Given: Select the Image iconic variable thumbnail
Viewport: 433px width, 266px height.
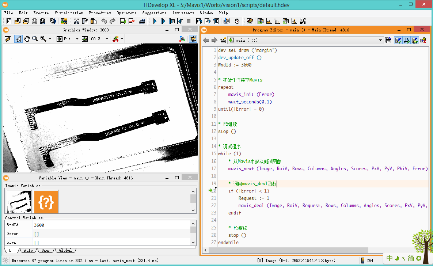Looking at the screenshot, I should pos(19,202).
